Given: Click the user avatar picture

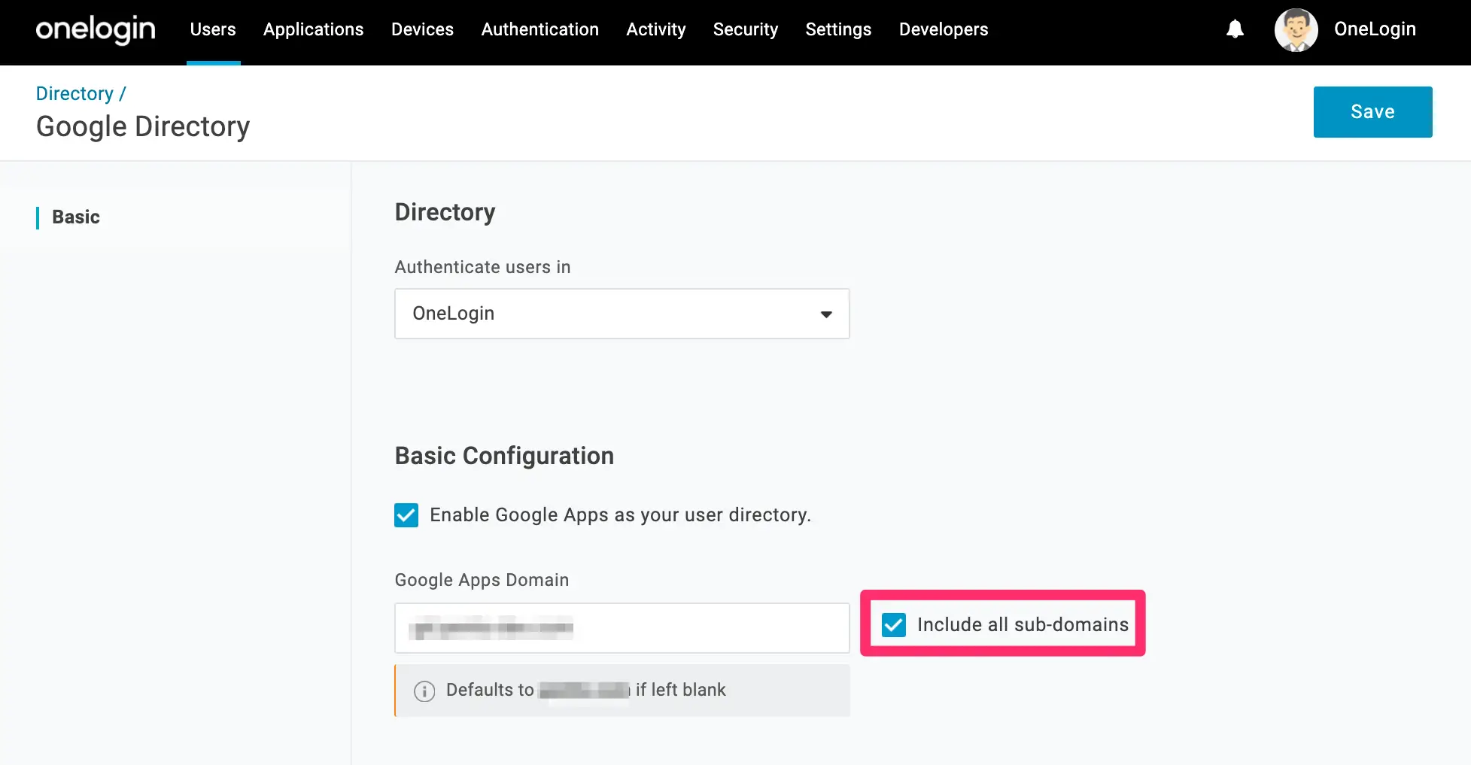Looking at the screenshot, I should (x=1296, y=30).
